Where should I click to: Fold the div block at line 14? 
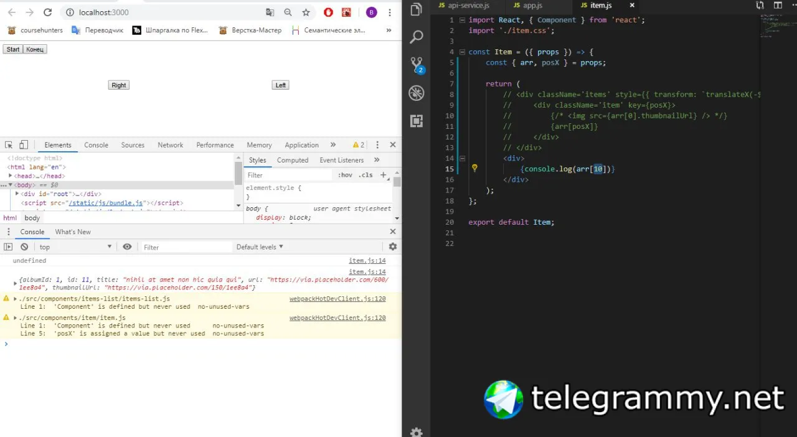pyautogui.click(x=462, y=158)
